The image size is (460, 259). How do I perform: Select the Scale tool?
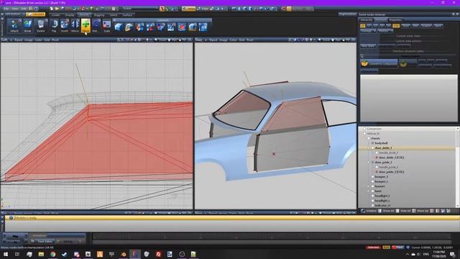click(107, 26)
